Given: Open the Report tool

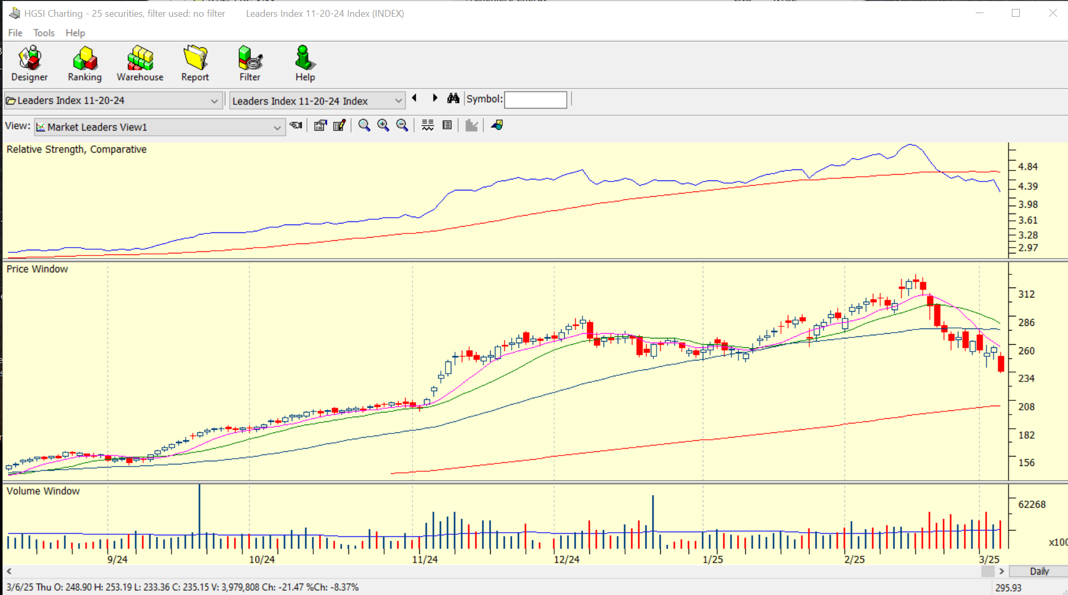Looking at the screenshot, I should 195,63.
